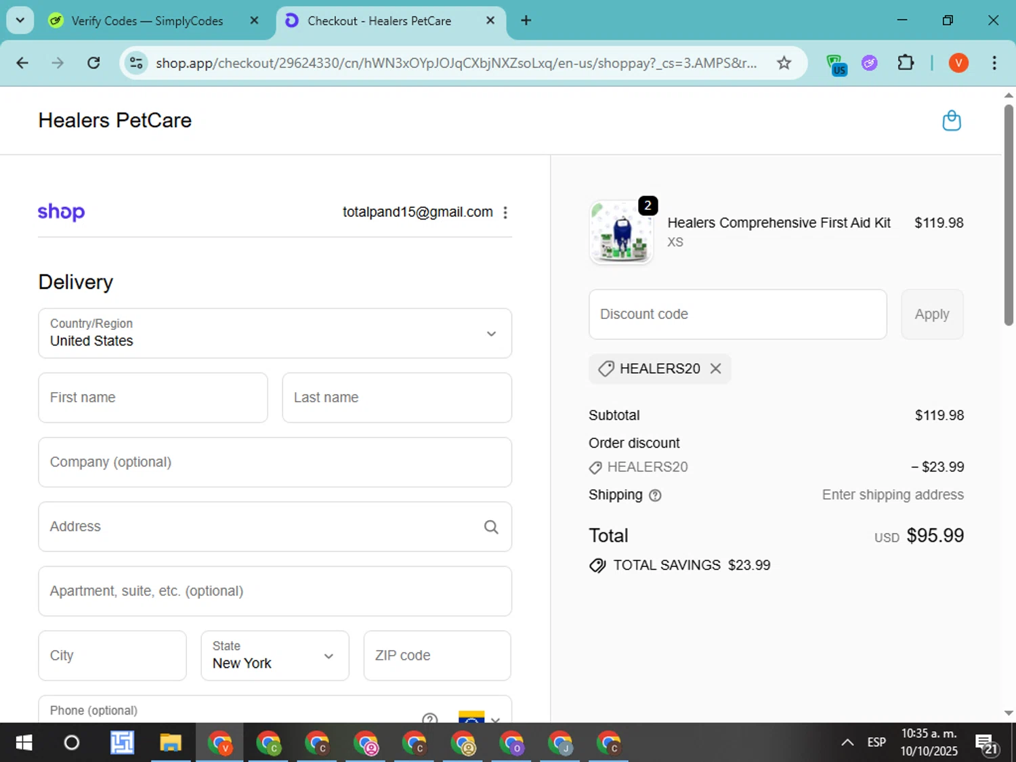Focus the Company (optional) field
The image size is (1016, 762).
click(275, 462)
